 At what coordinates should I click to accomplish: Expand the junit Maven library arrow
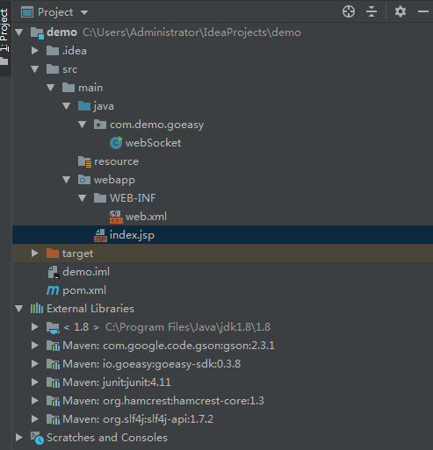(35, 382)
